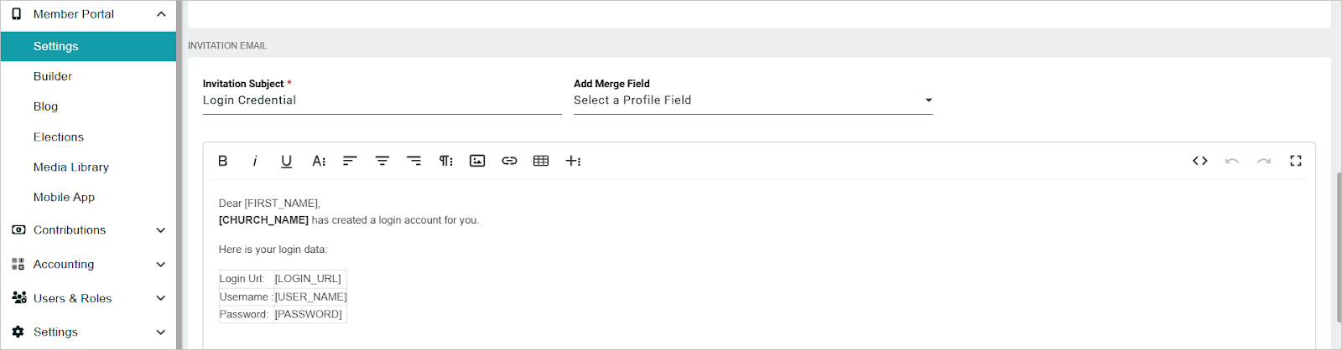The width and height of the screenshot is (1342, 350).
Task: Apply italic formatting
Action: coord(255,161)
